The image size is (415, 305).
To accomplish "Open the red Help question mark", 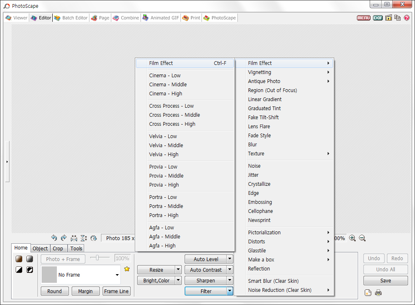I will coord(407,18).
